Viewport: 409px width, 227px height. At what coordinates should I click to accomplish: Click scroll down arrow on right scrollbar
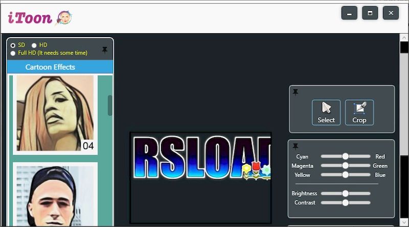pos(404,222)
